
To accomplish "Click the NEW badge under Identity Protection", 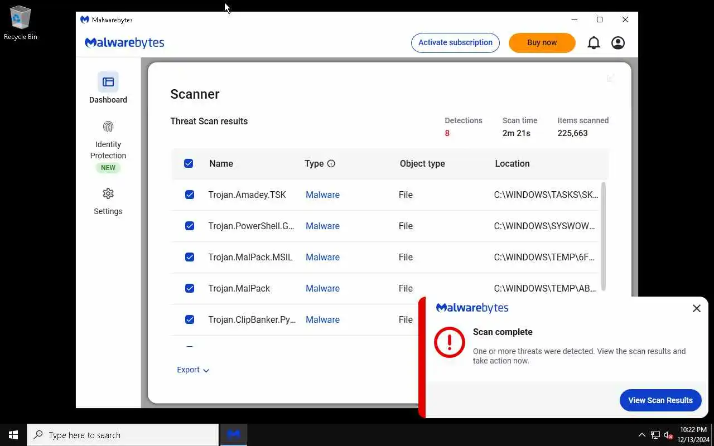I will (x=108, y=168).
